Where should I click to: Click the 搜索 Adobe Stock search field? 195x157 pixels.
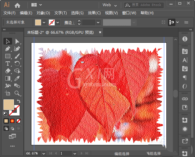(144, 5)
